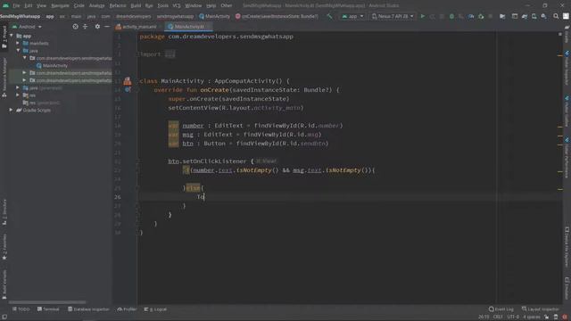Click the red error indicator in status bar

pyautogui.click(x=565, y=317)
